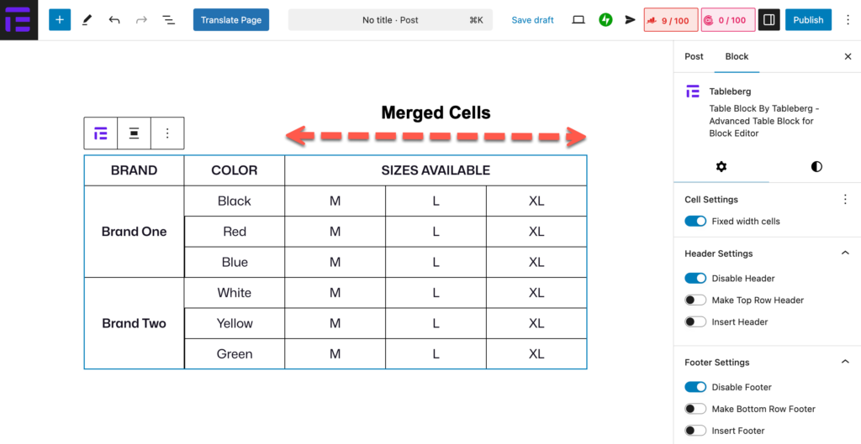This screenshot has width=861, height=444.
Task: Open the 9 / 100 SEO score badge
Action: (670, 20)
